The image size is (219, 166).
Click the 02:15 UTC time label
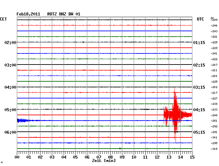click(x=199, y=65)
